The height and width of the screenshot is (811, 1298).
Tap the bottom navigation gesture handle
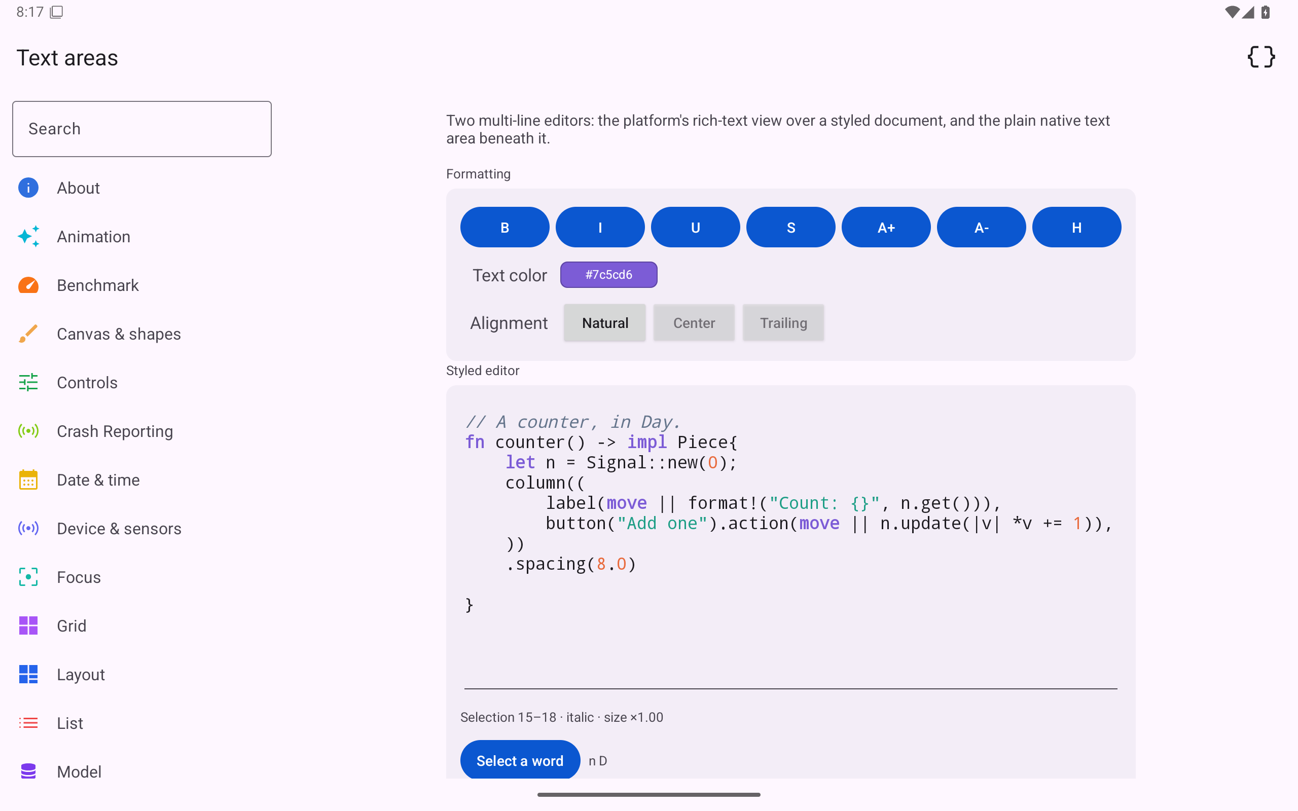(x=649, y=794)
